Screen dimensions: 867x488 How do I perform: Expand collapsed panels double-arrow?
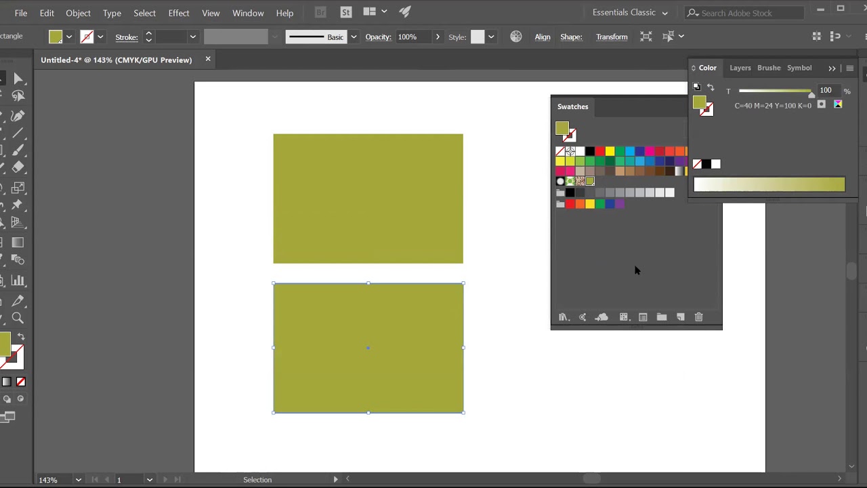[832, 68]
